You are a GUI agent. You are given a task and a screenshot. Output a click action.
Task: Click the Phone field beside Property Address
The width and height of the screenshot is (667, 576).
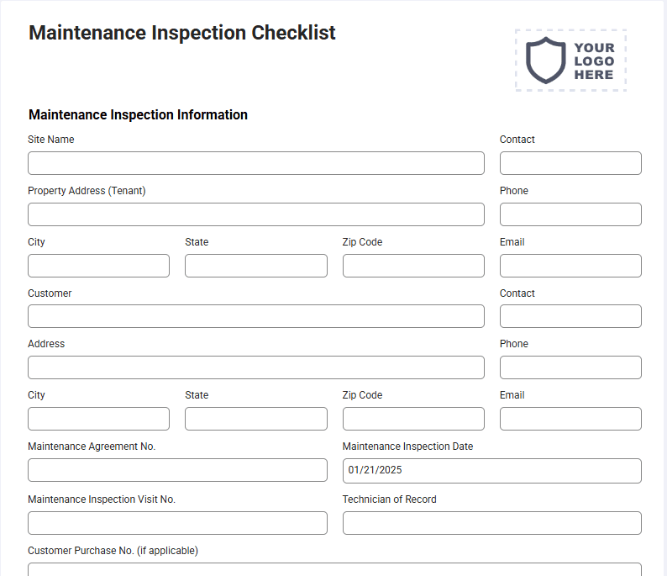[570, 214]
